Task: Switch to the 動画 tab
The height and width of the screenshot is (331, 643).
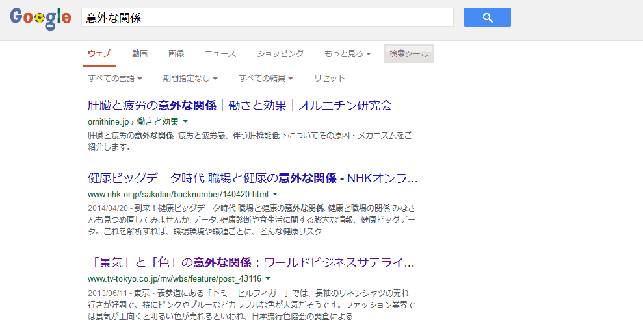Action: (x=140, y=54)
